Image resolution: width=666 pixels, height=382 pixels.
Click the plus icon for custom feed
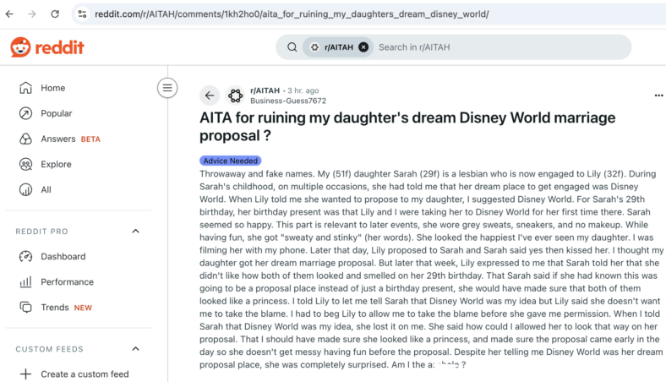click(25, 374)
